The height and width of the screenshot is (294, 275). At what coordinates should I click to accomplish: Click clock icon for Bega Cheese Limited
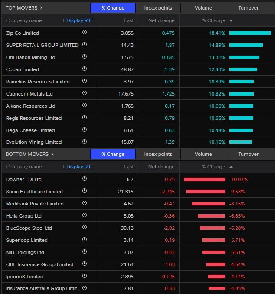(x=85, y=129)
